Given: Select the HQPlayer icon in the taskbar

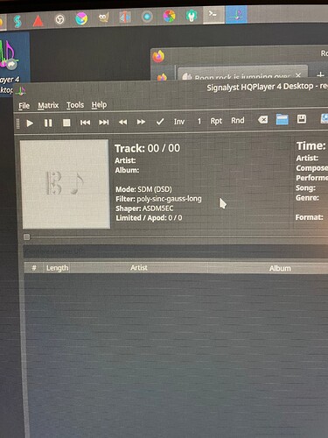Looking at the screenshot, I should 237,14.
